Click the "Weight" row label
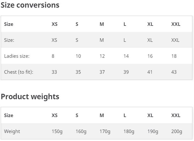Viewport: 194px width, 141px height. tap(12, 131)
